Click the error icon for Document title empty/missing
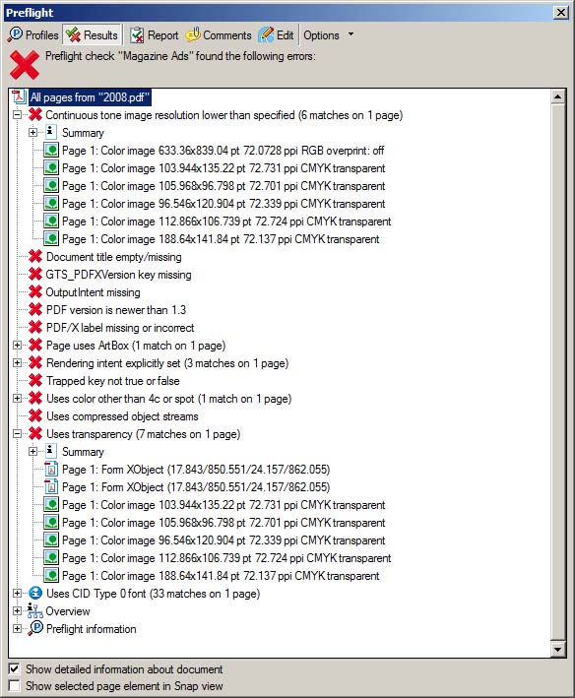This screenshot has height=698, width=575. coord(35,257)
